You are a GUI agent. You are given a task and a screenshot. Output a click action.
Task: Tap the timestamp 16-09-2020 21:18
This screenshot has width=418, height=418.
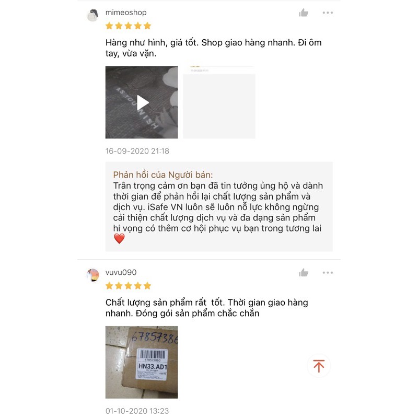point(137,151)
